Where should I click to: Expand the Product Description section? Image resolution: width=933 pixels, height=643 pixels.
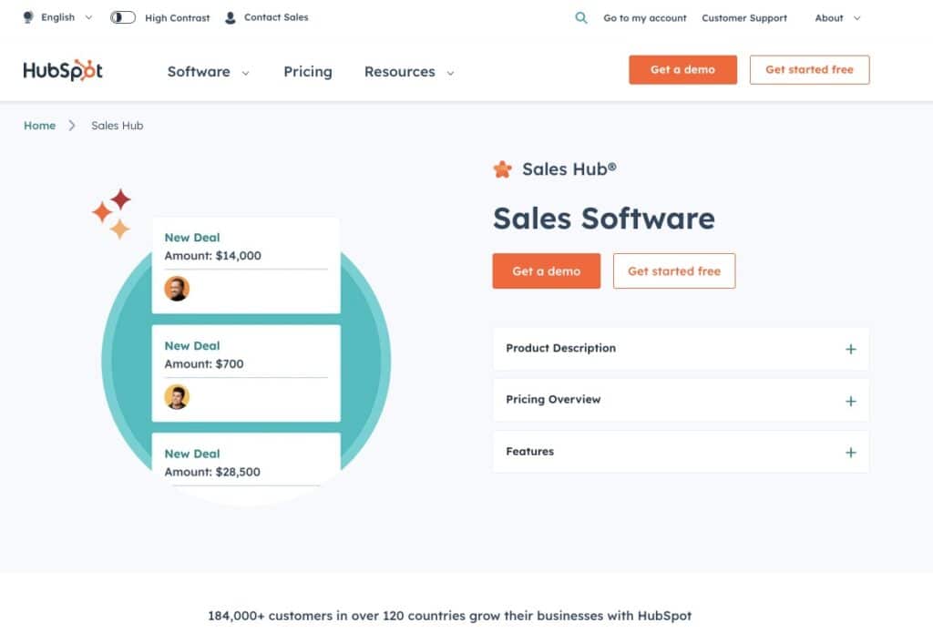click(681, 349)
